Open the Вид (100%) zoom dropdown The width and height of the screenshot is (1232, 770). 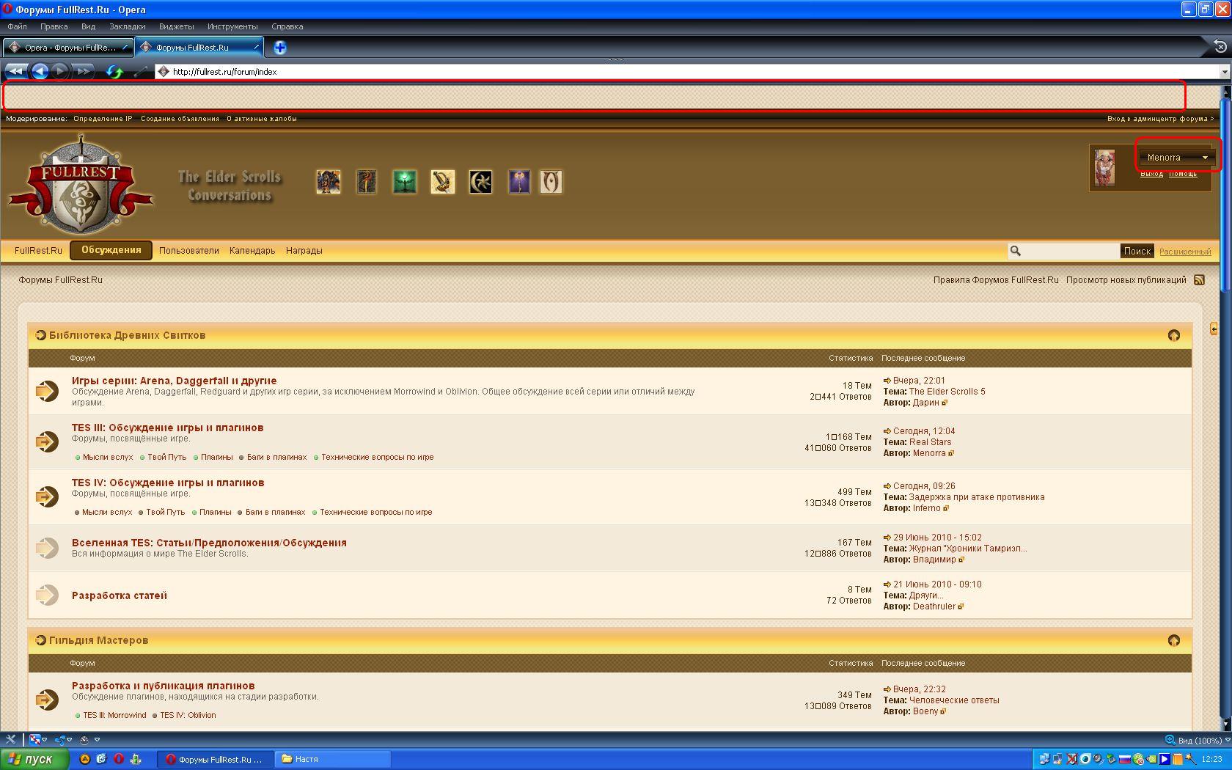1228,740
